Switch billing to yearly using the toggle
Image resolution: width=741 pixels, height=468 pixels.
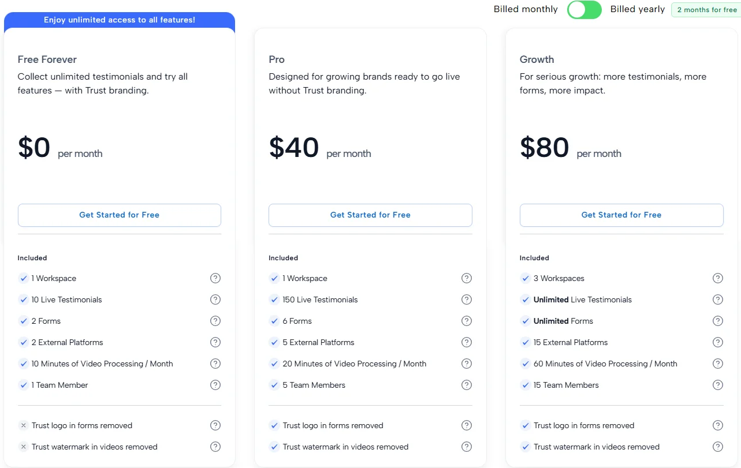click(584, 10)
